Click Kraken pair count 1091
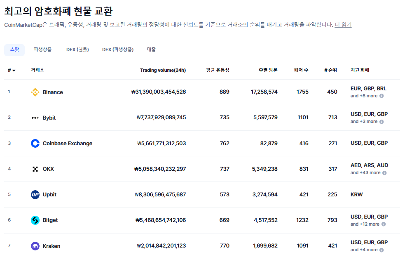The height and width of the screenshot is (257, 400). pyautogui.click(x=302, y=246)
